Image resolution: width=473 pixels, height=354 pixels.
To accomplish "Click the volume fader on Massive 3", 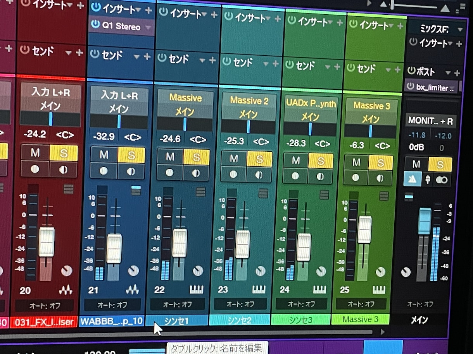I will point(364,229).
